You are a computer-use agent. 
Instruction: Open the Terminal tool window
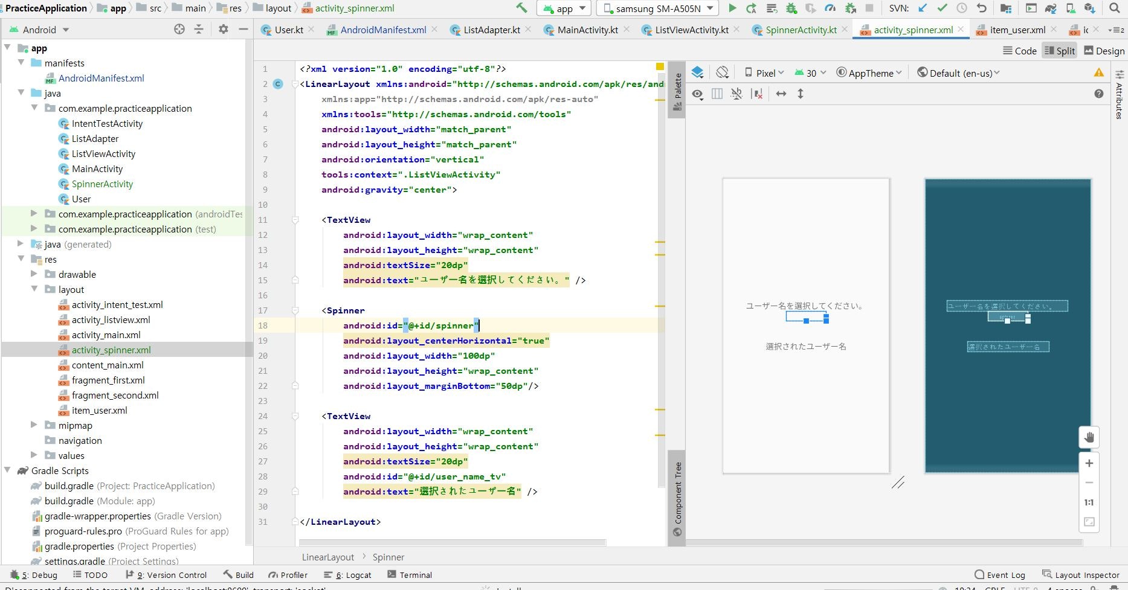410,575
